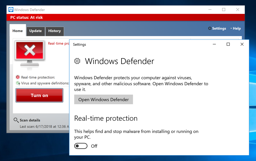This screenshot has width=256, height=161.
Task: Click the 'Settings' title bar text
Action: click(x=79, y=44)
